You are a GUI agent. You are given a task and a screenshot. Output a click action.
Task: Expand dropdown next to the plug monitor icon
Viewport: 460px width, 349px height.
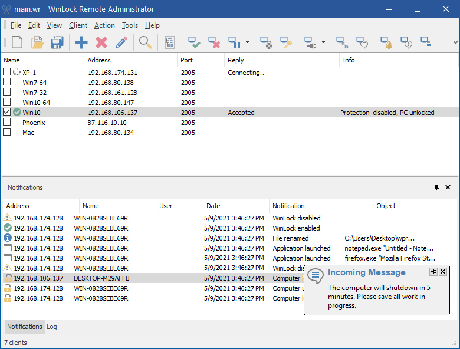323,42
